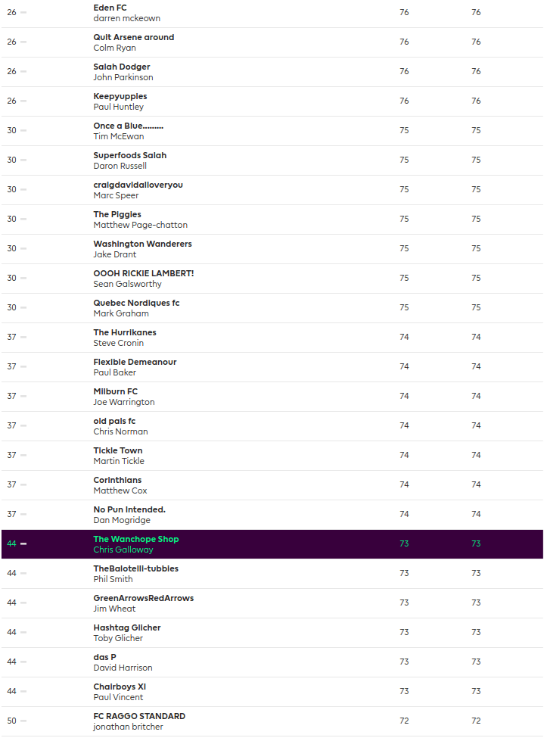View the craigdavidalloveryou team
The width and height of the screenshot is (544, 738).
pos(138,185)
